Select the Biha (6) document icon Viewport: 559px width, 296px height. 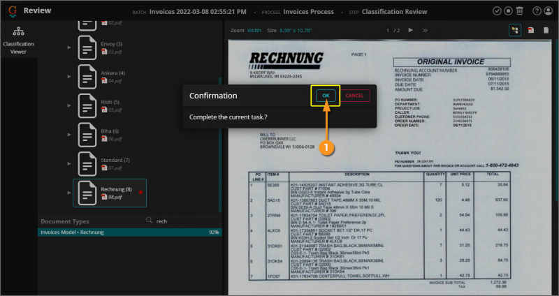[87, 135]
